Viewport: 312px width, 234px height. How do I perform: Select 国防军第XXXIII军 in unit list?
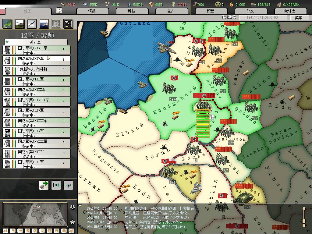click(x=37, y=122)
